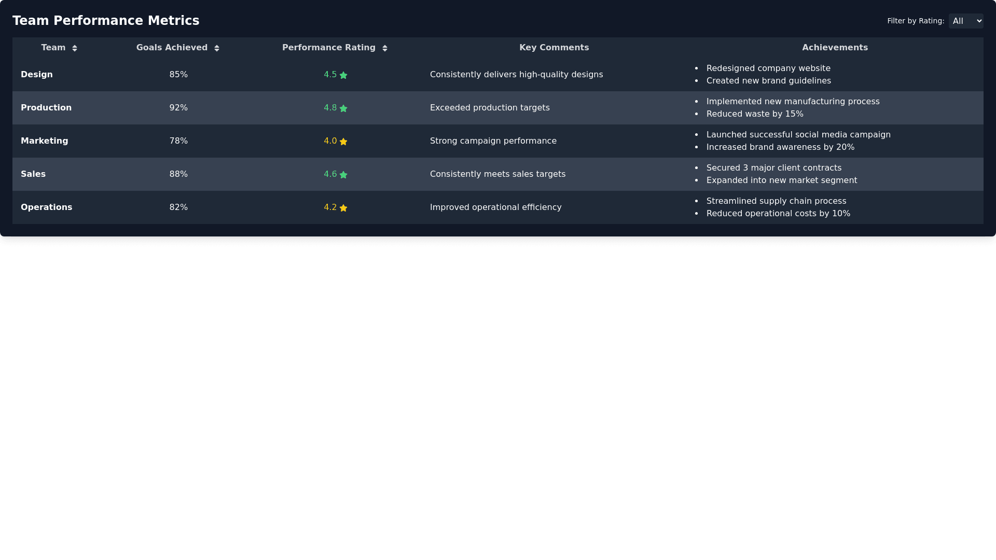996x560 pixels.
Task: Click the yellow star for Operations rating
Action: [x=343, y=208]
